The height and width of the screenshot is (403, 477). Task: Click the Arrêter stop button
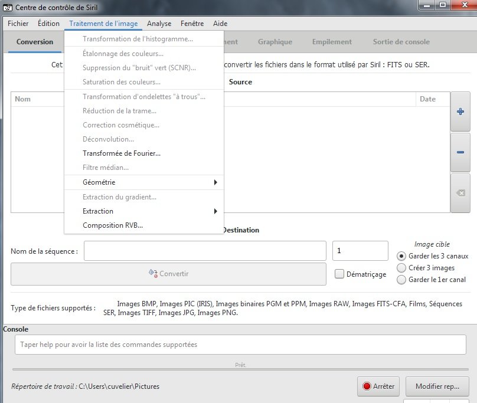[378, 386]
